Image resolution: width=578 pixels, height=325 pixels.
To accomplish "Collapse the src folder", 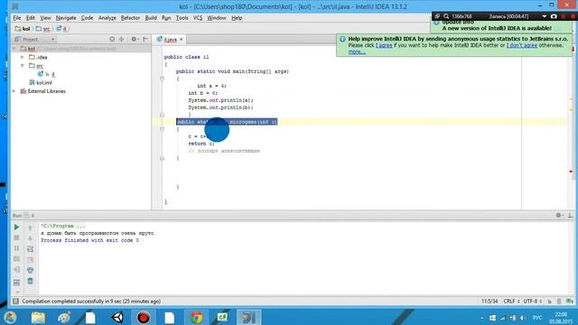I will coord(23,66).
